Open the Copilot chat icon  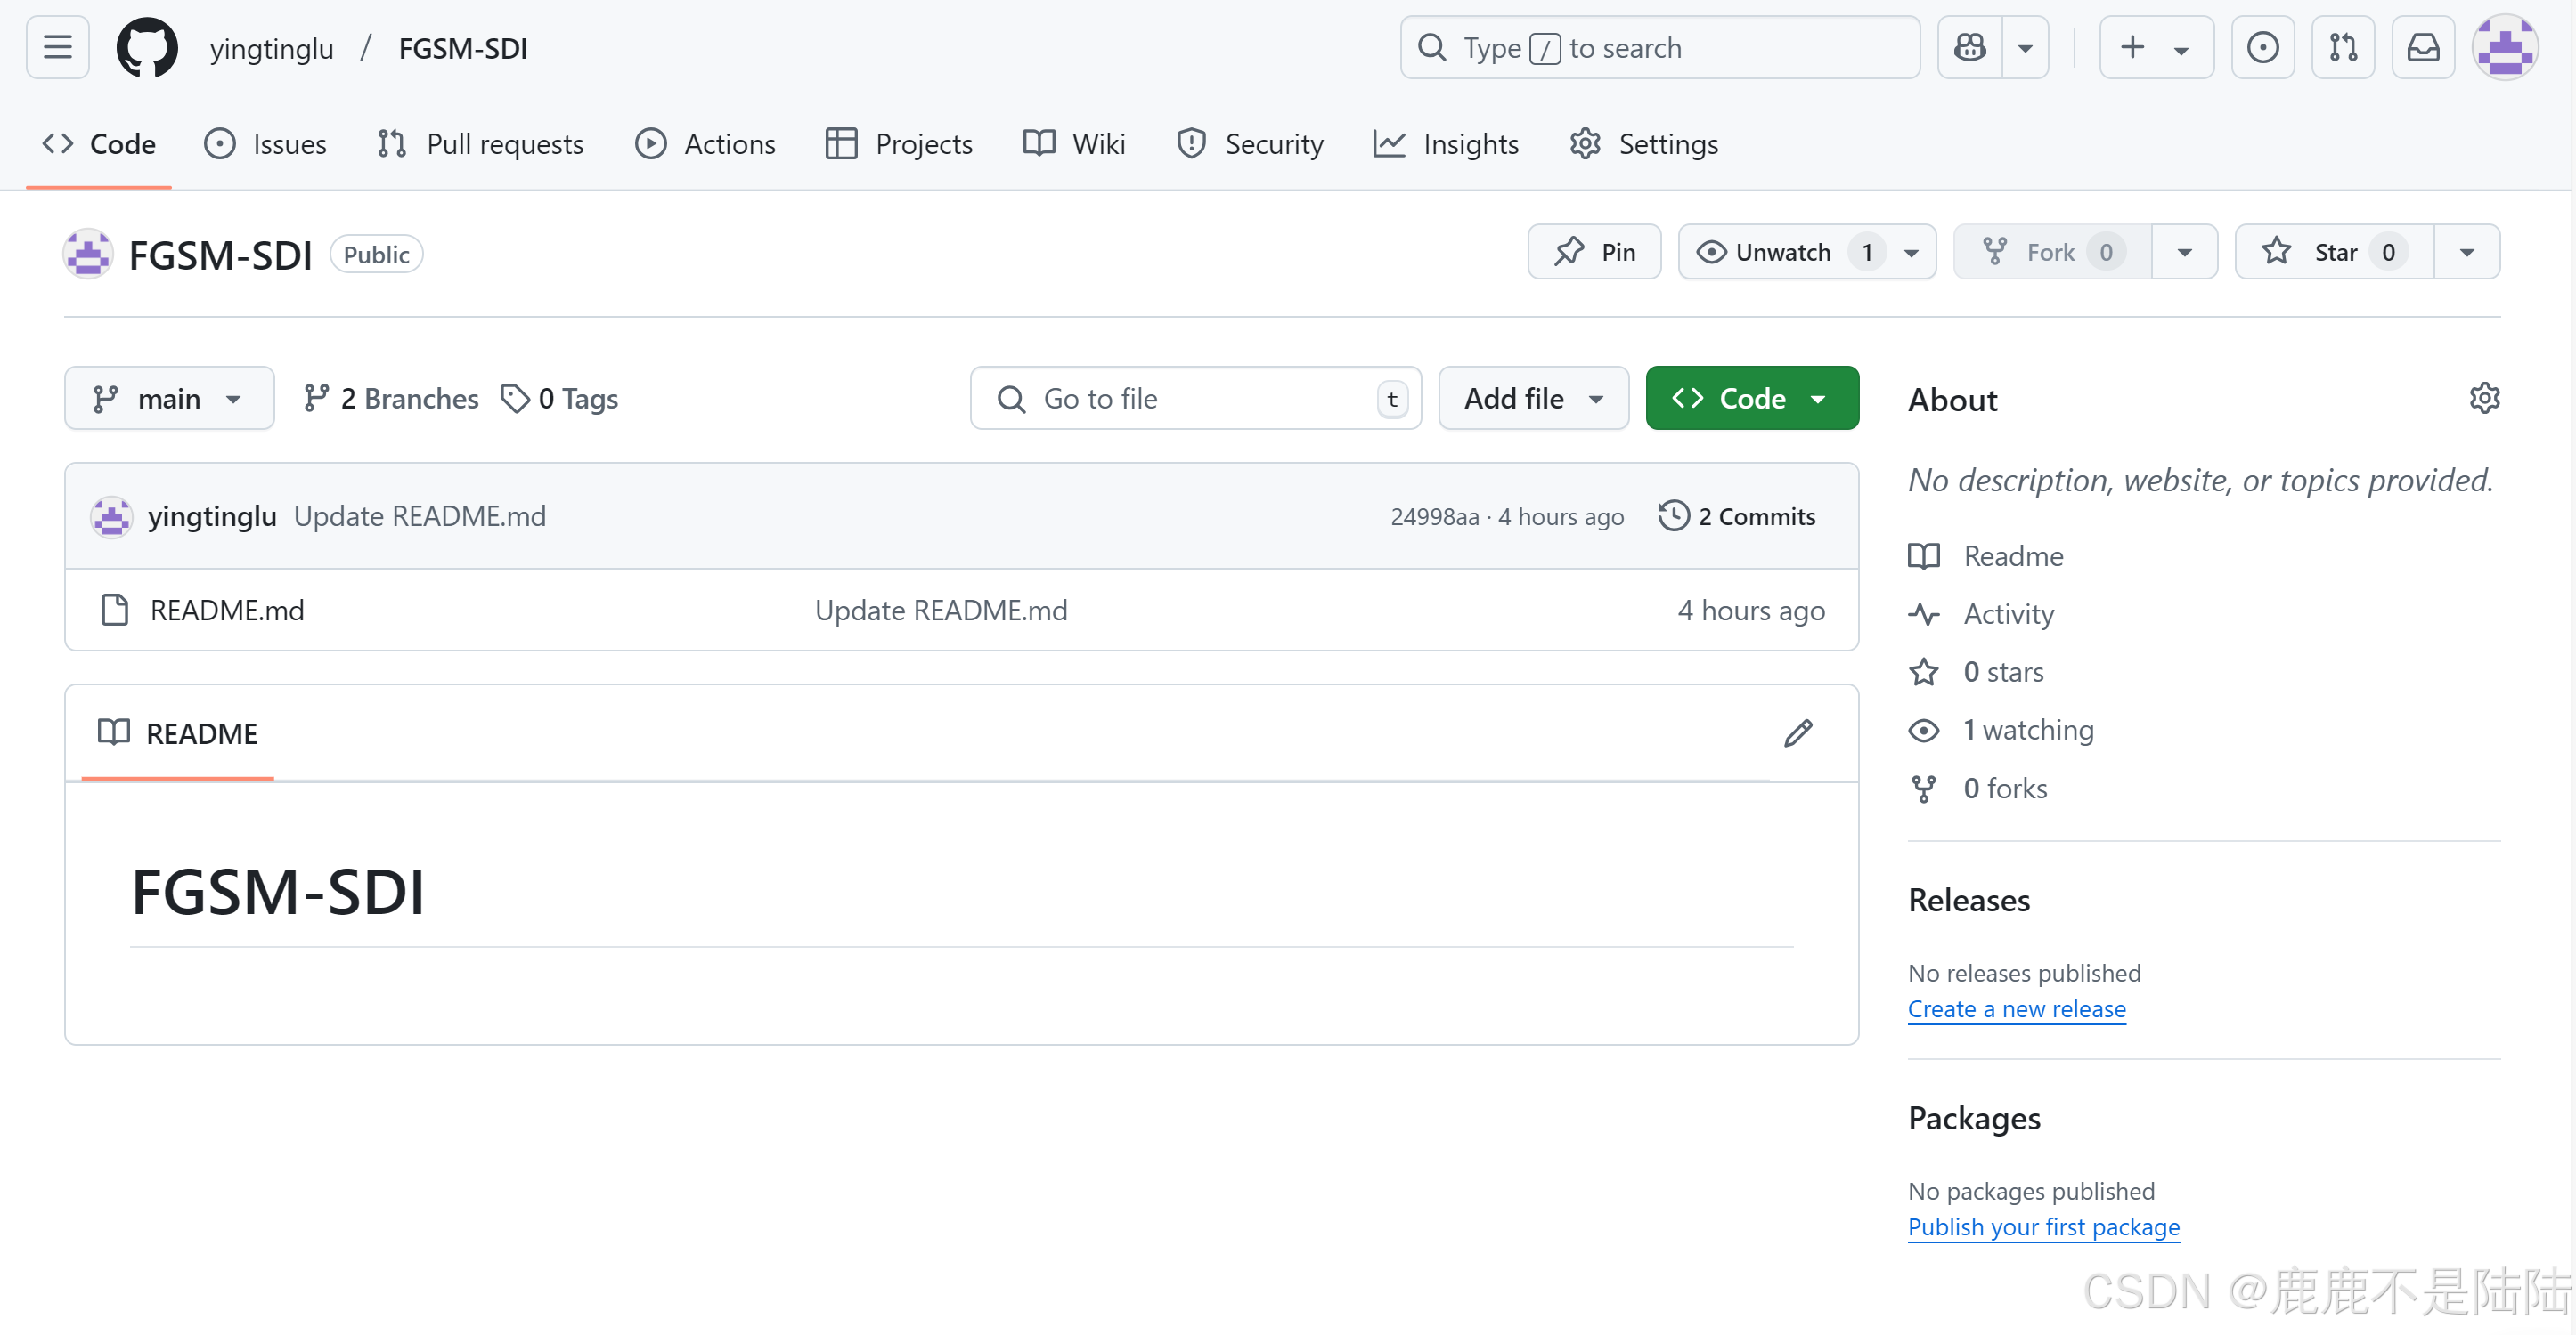click(x=1970, y=47)
